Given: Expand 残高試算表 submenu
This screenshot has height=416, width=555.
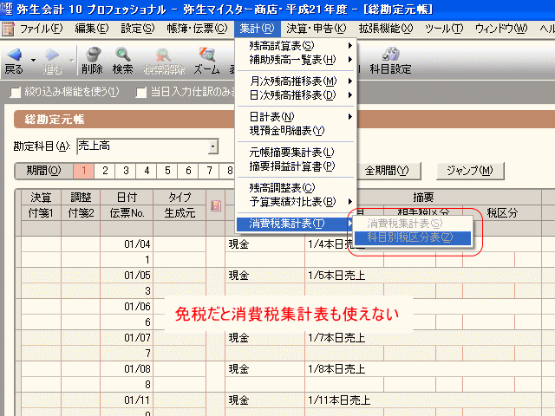Looking at the screenshot, I should (x=350, y=46).
